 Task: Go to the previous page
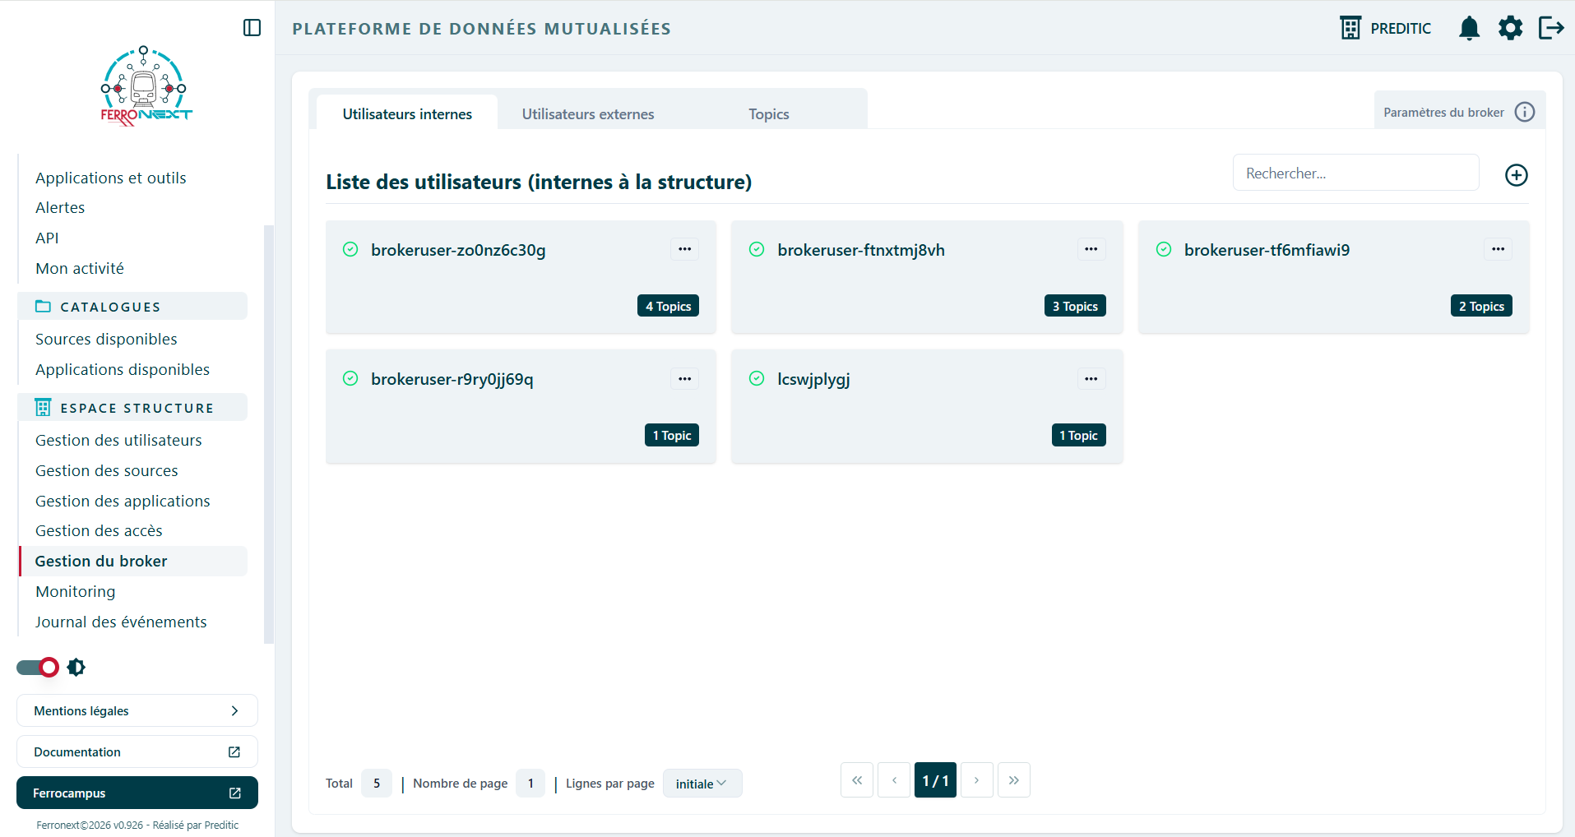click(x=894, y=780)
